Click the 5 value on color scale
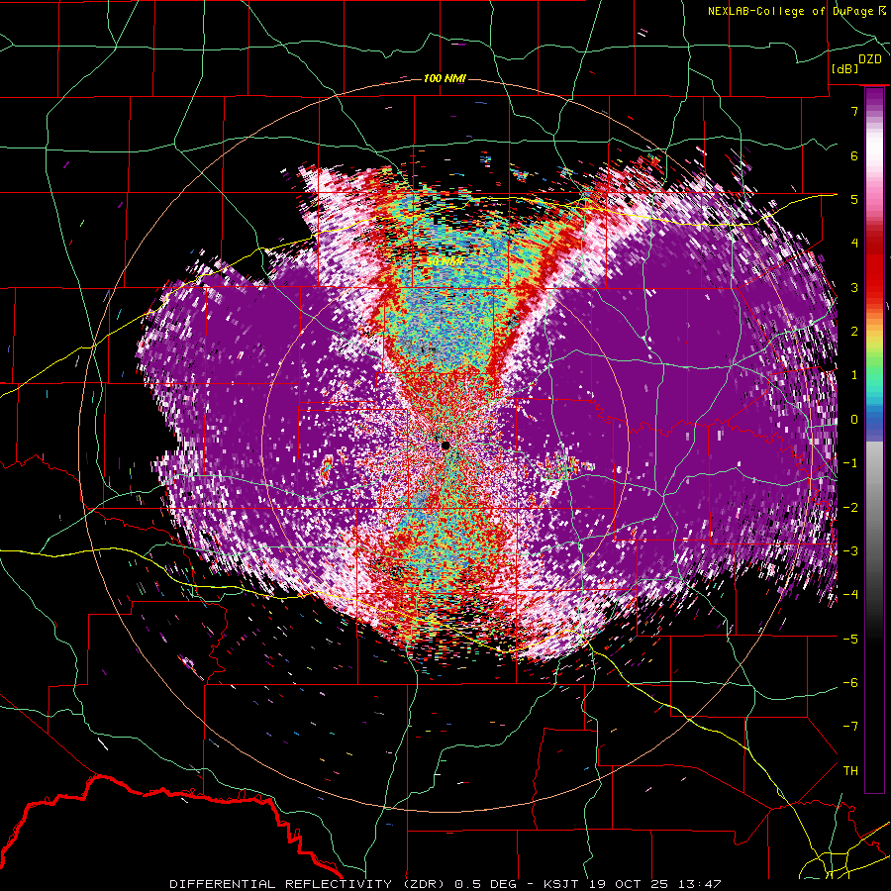This screenshot has width=891, height=891. [x=854, y=199]
